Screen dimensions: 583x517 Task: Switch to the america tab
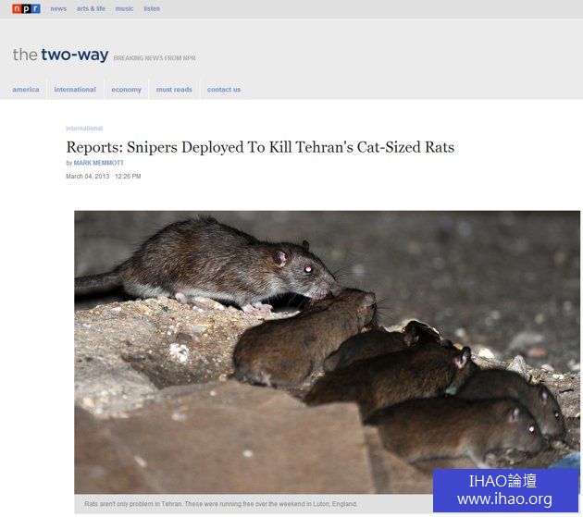click(26, 90)
